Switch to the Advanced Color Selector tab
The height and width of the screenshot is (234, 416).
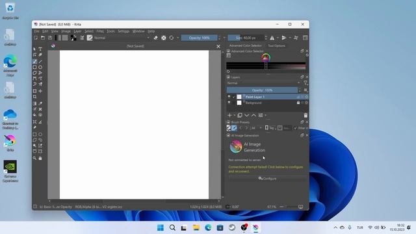pos(245,45)
